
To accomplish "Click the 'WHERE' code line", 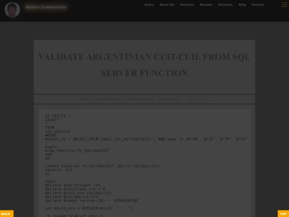I will click(x=51, y=135).
